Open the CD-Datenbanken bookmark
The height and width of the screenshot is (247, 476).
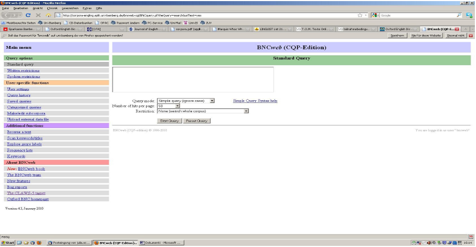click(x=78, y=22)
